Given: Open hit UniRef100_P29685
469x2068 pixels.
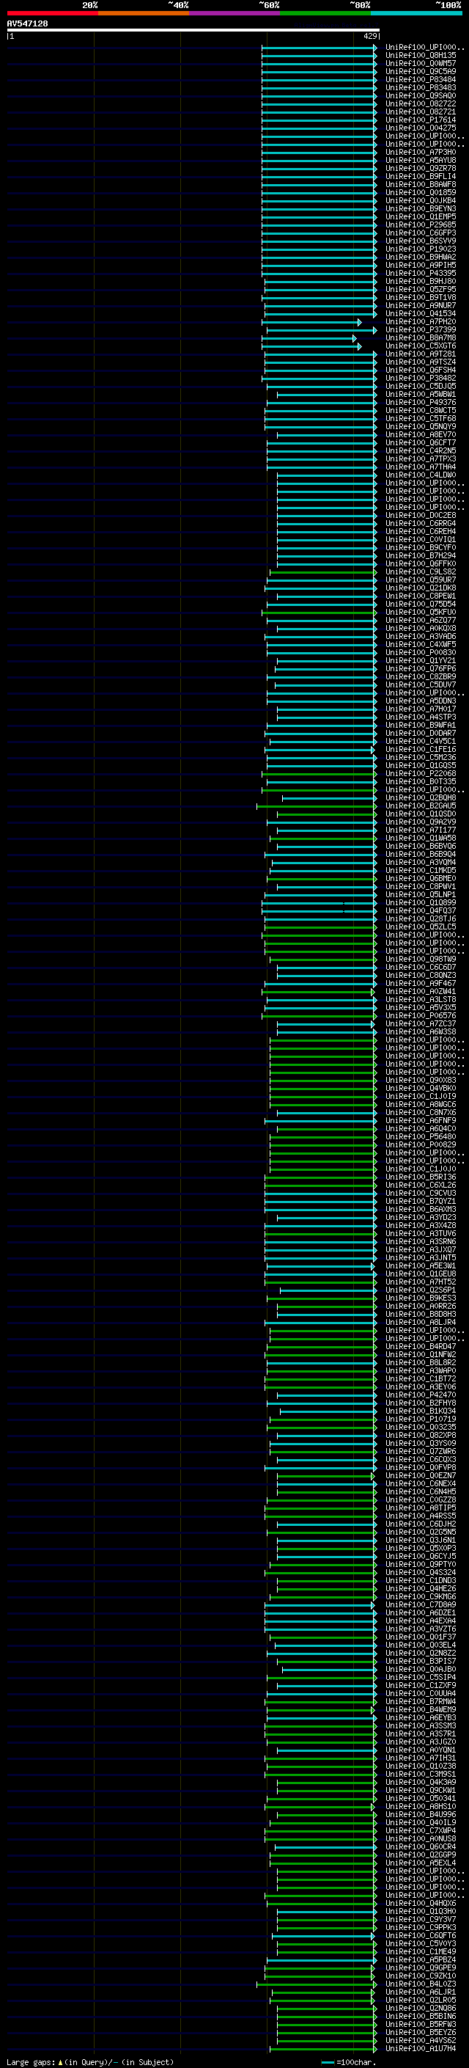Looking at the screenshot, I should pyautogui.click(x=421, y=224).
